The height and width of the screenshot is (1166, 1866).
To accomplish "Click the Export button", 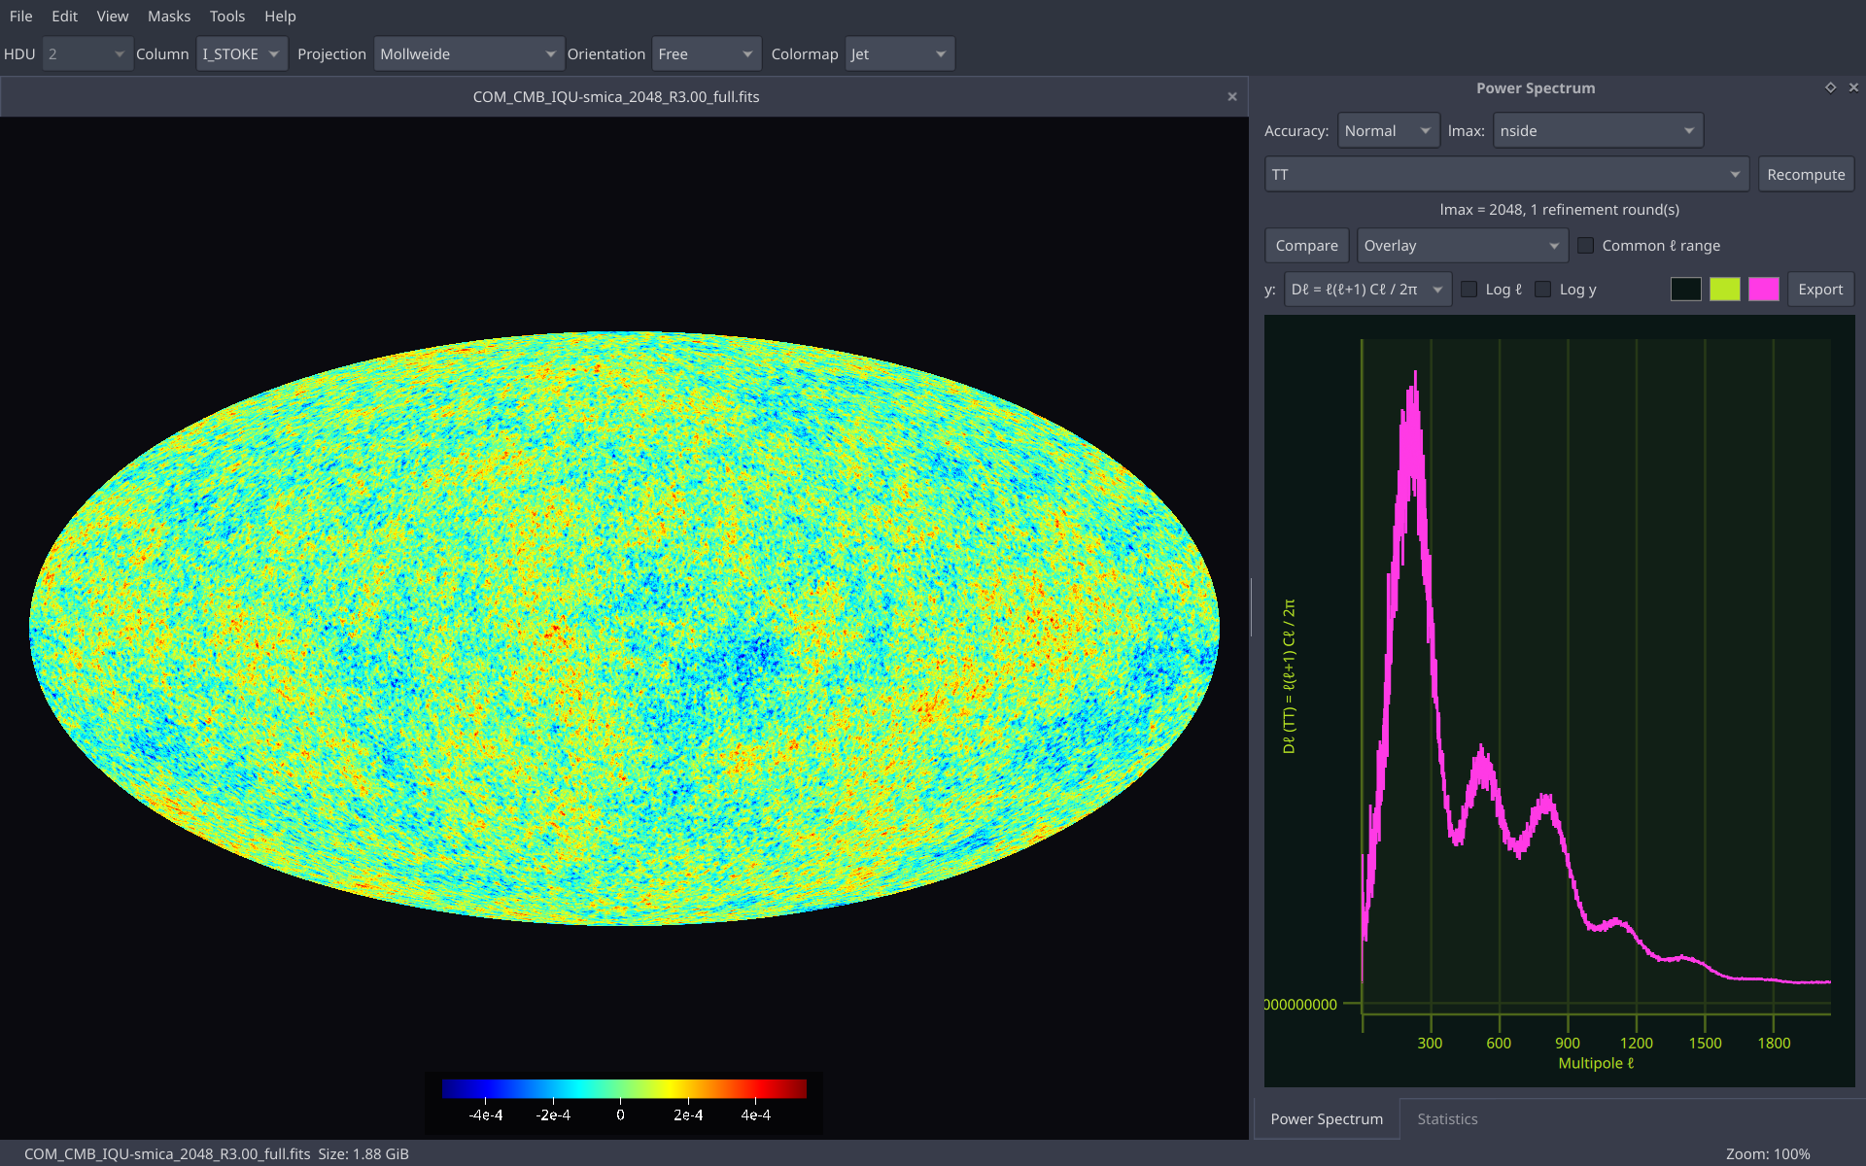I will click(1820, 290).
